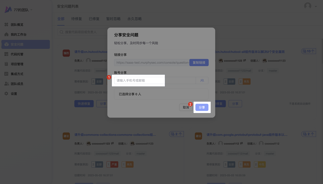Expand the 77的团队 team switcher
This screenshot has width=323, height=184.
click(31, 10)
